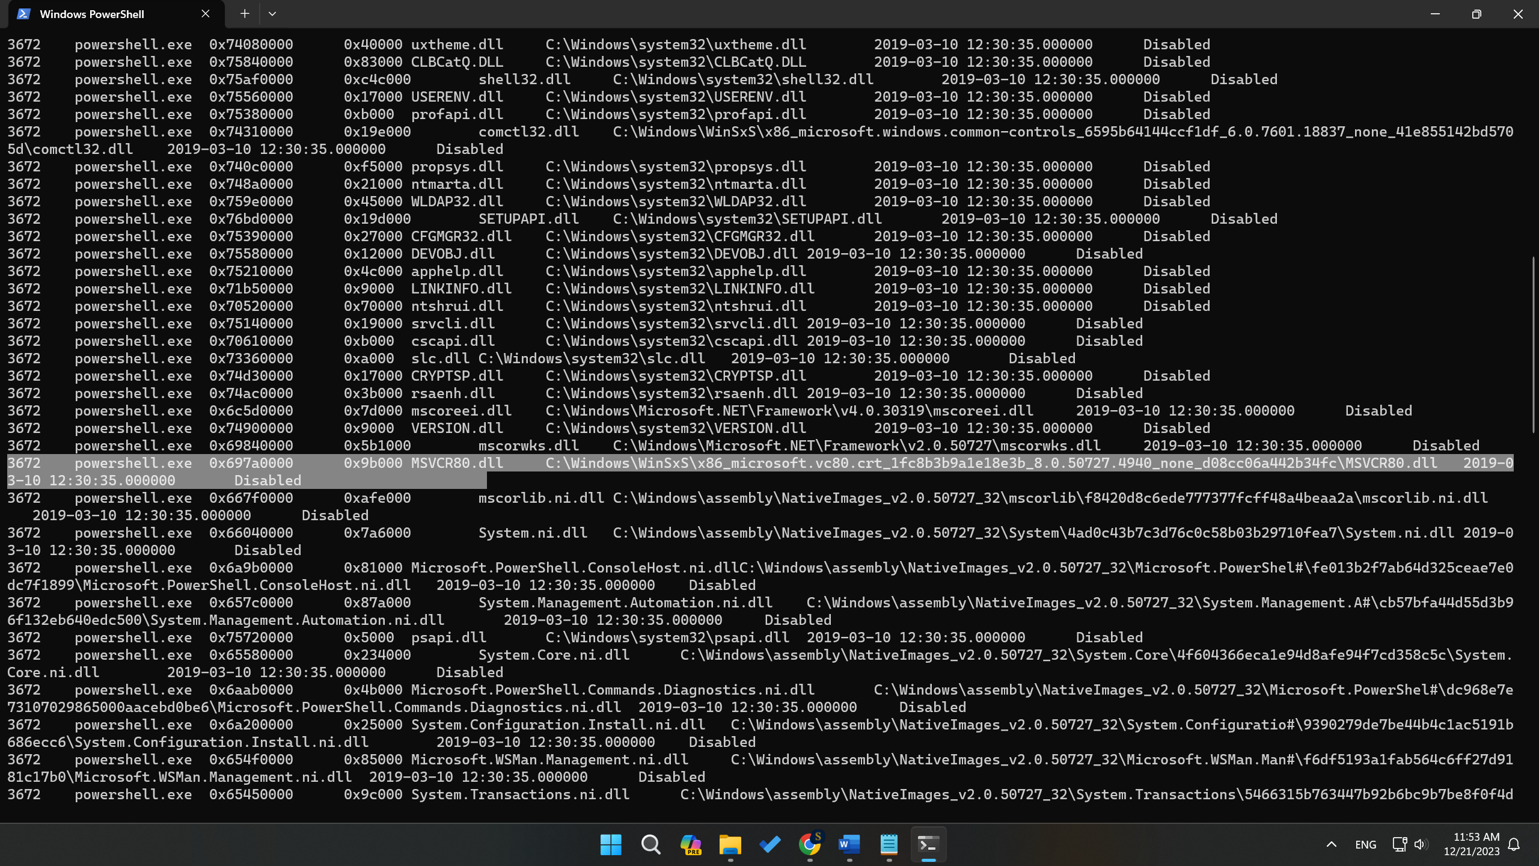Viewport: 1539px width, 866px height.
Task: Open network settings from the tray
Action: (1400, 844)
